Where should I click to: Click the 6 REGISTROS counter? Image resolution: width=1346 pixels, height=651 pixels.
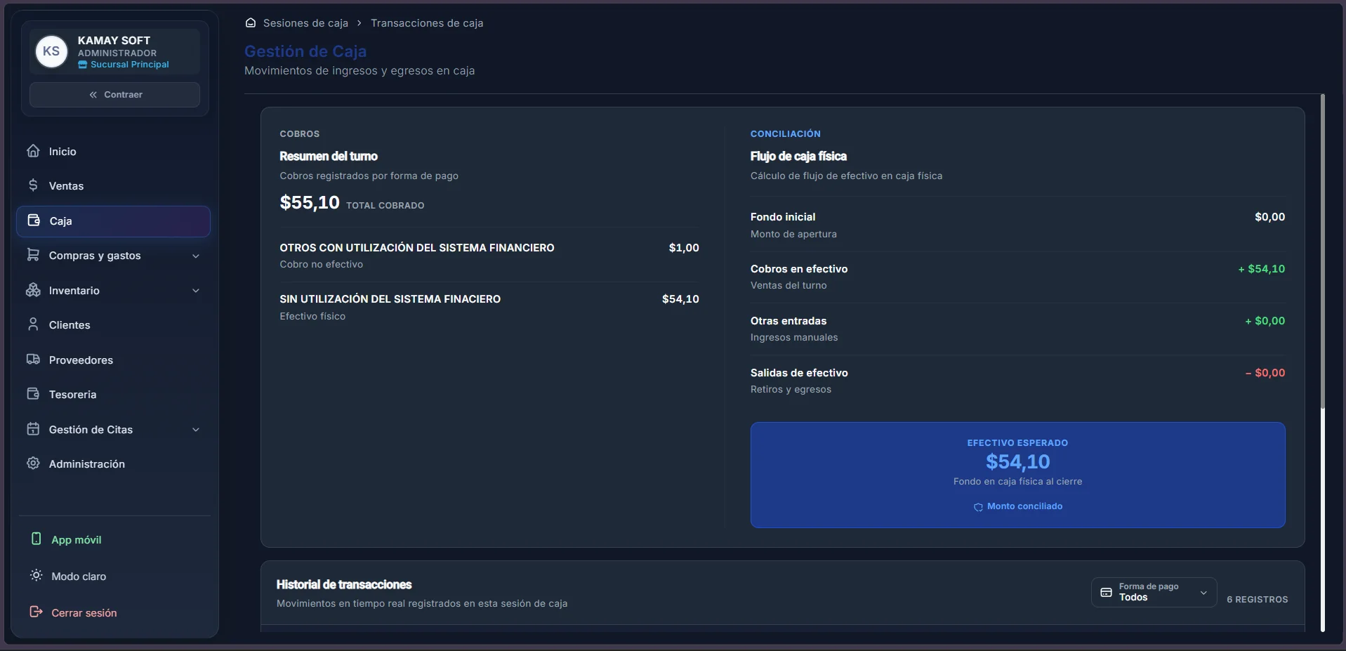pos(1257,600)
